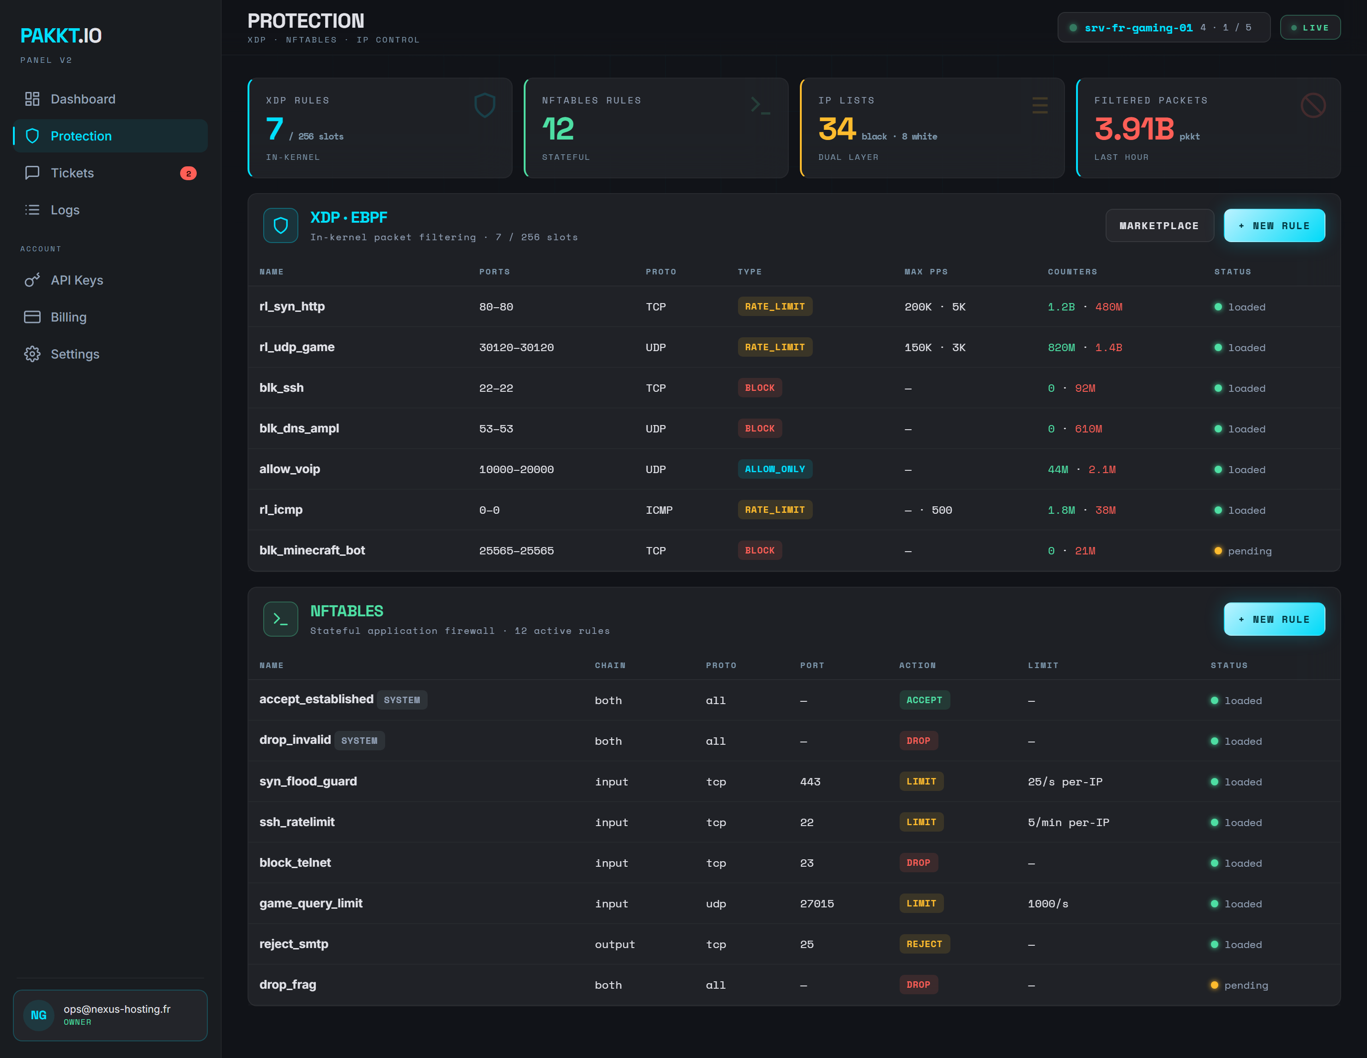Click the 5/min per-IP limit value
The width and height of the screenshot is (1367, 1058).
[1068, 823]
